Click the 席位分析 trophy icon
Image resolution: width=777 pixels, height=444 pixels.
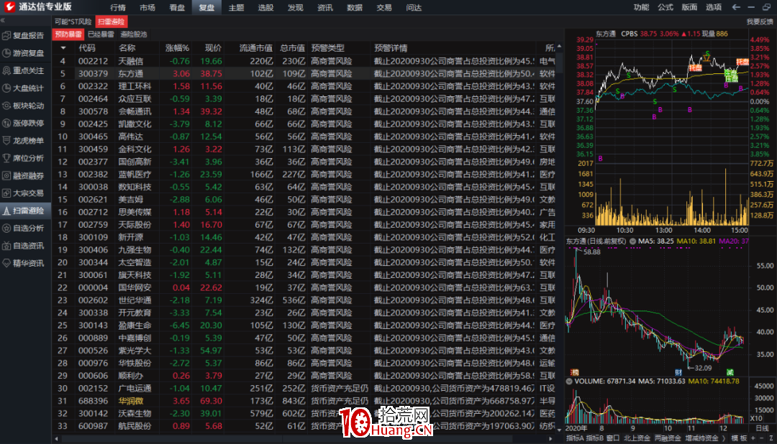pyautogui.click(x=6, y=158)
